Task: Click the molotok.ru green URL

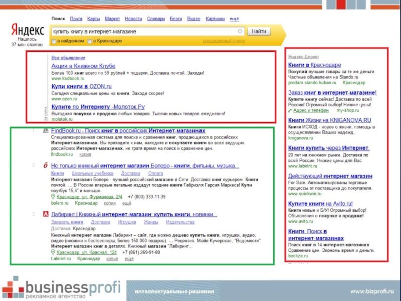Action: 62,119
